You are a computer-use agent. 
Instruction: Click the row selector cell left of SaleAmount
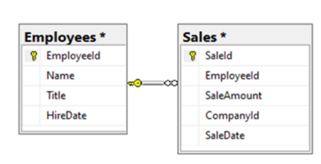190,96
